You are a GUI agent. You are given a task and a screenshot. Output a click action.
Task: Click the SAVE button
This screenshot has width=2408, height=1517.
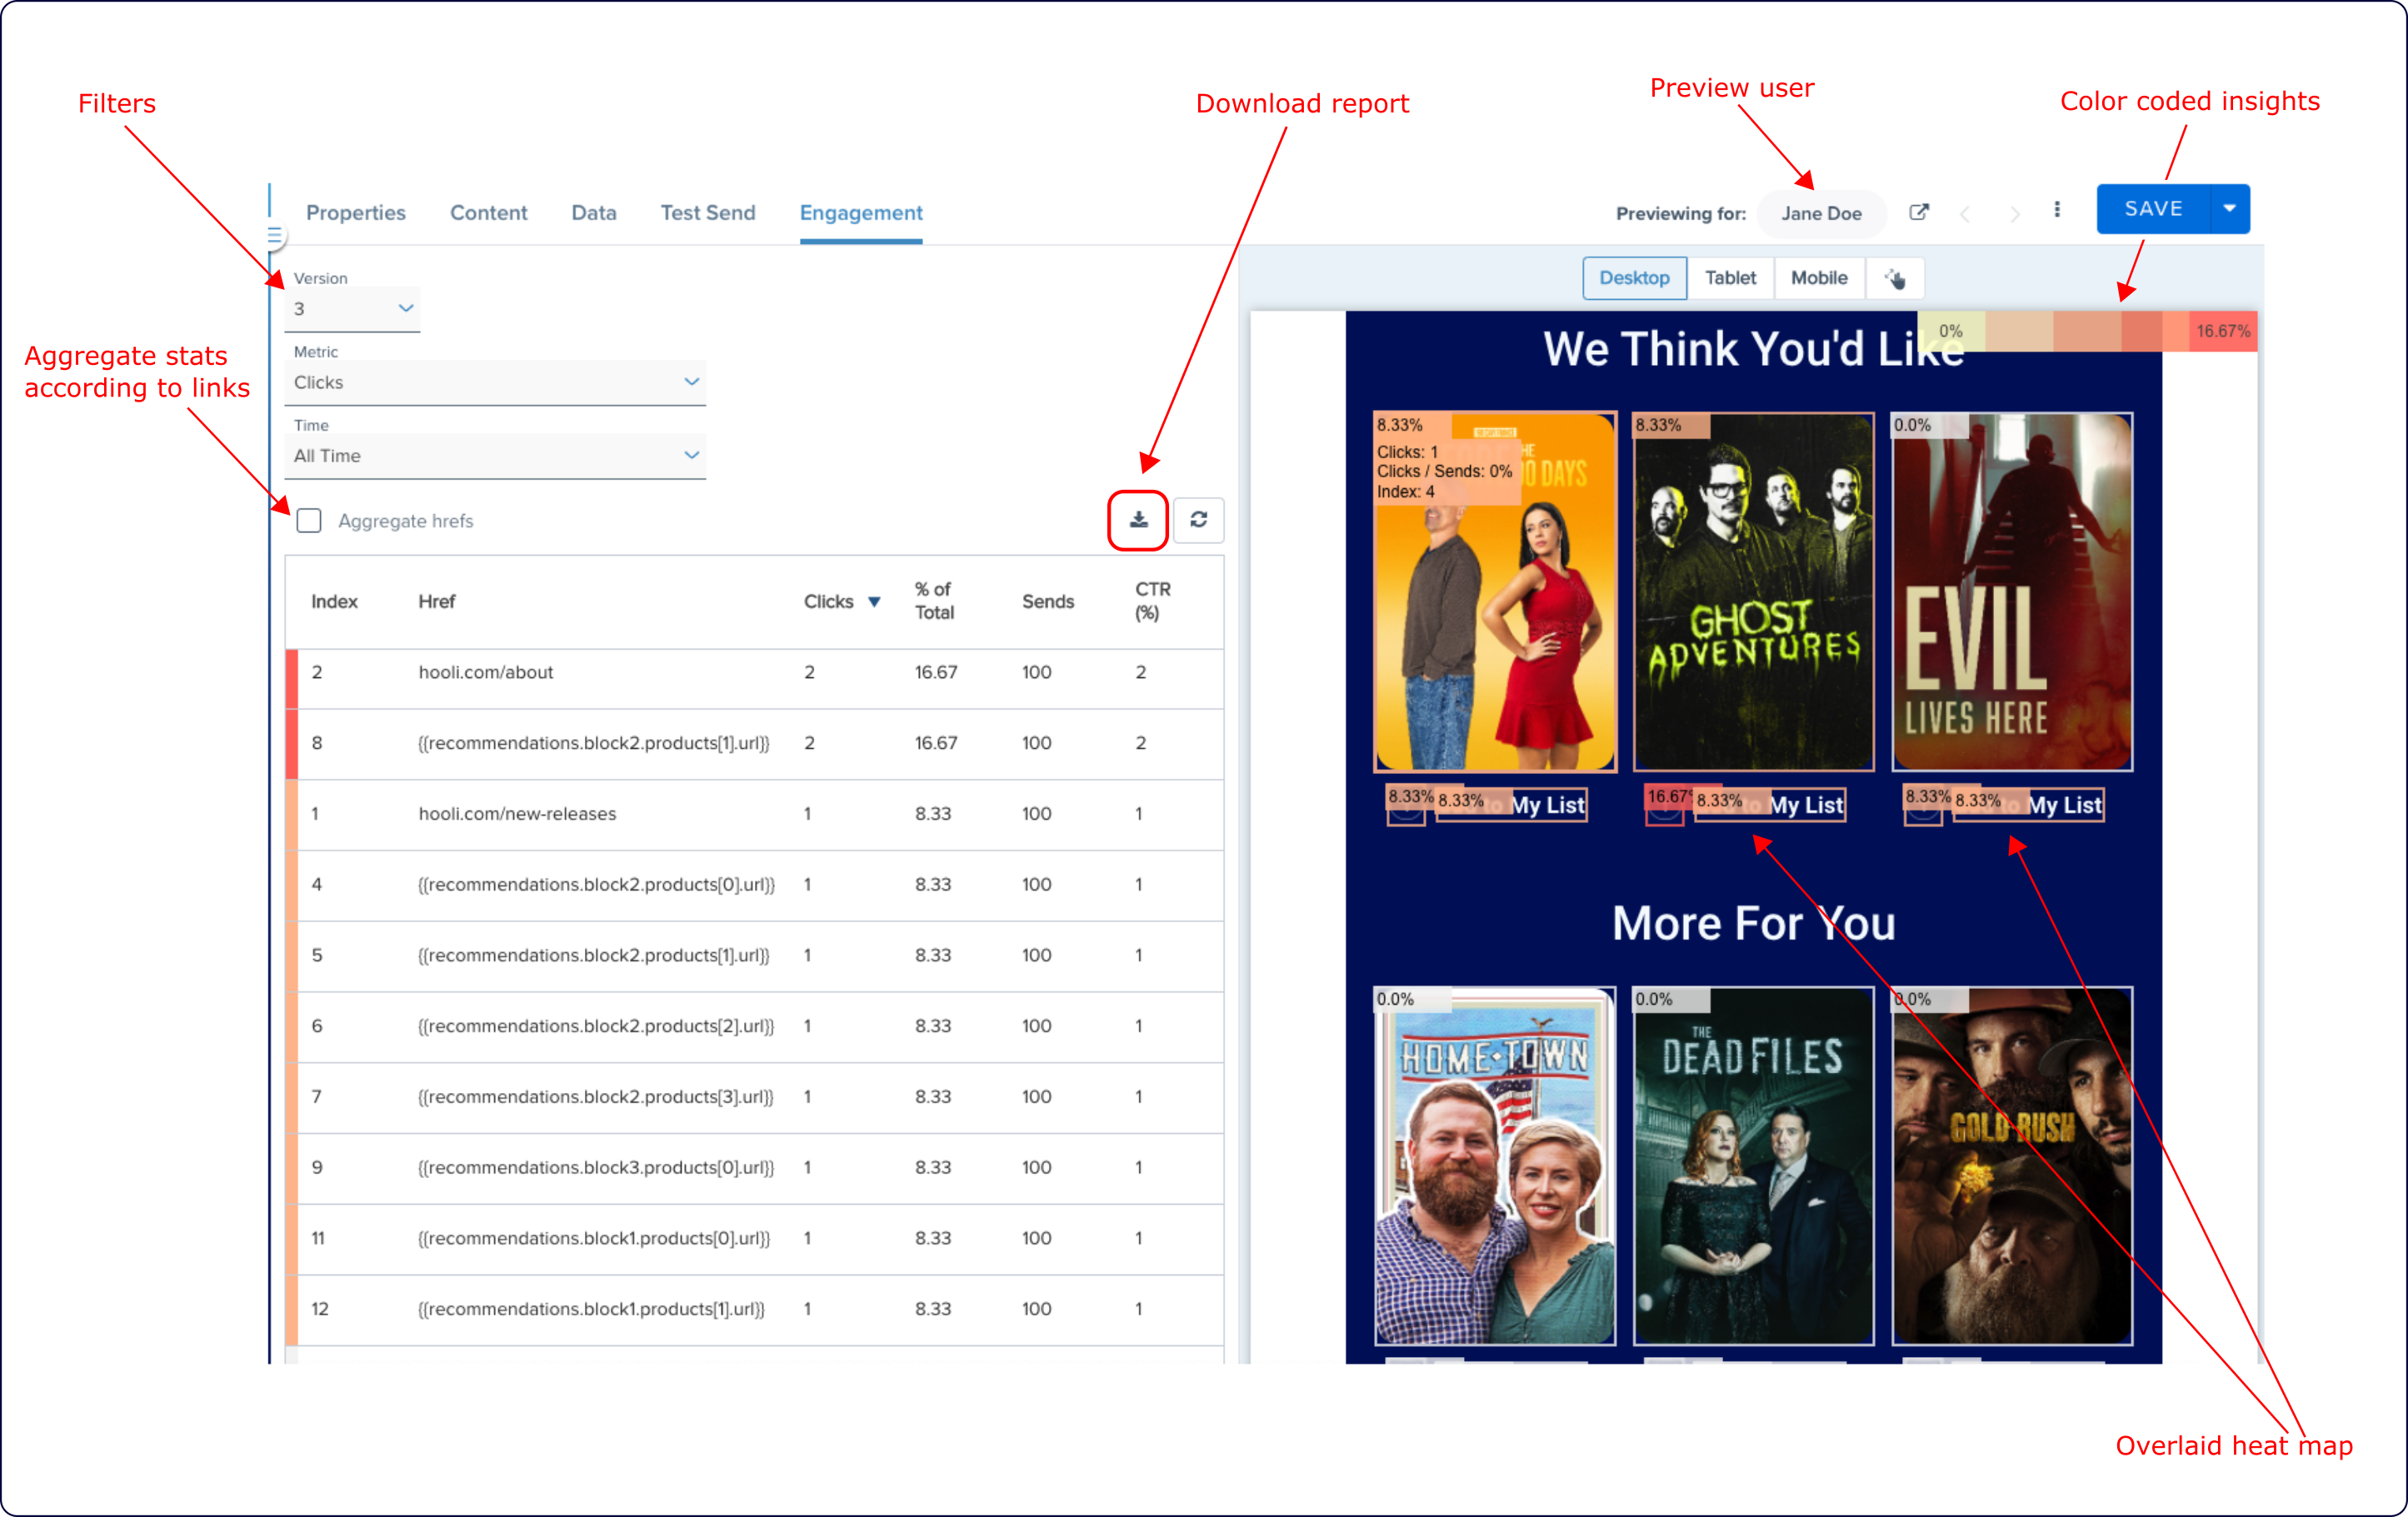tap(2153, 209)
